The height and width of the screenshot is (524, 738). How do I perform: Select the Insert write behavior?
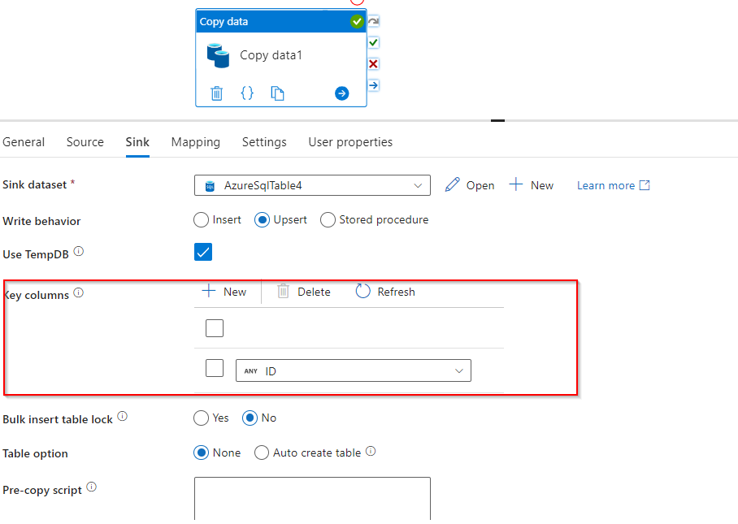coord(201,219)
